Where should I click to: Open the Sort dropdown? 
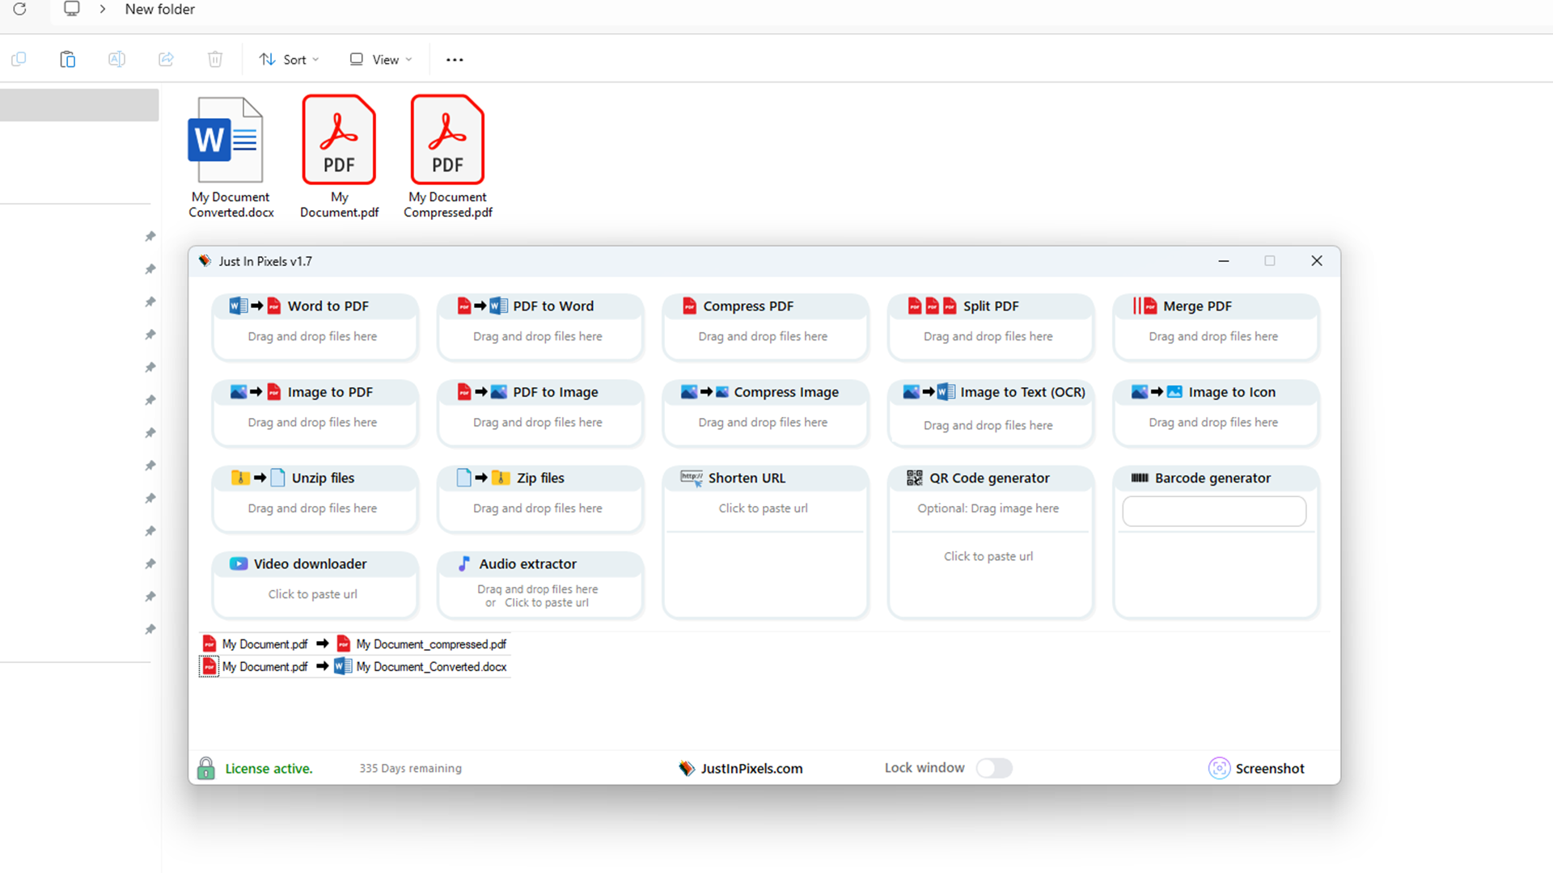click(288, 59)
